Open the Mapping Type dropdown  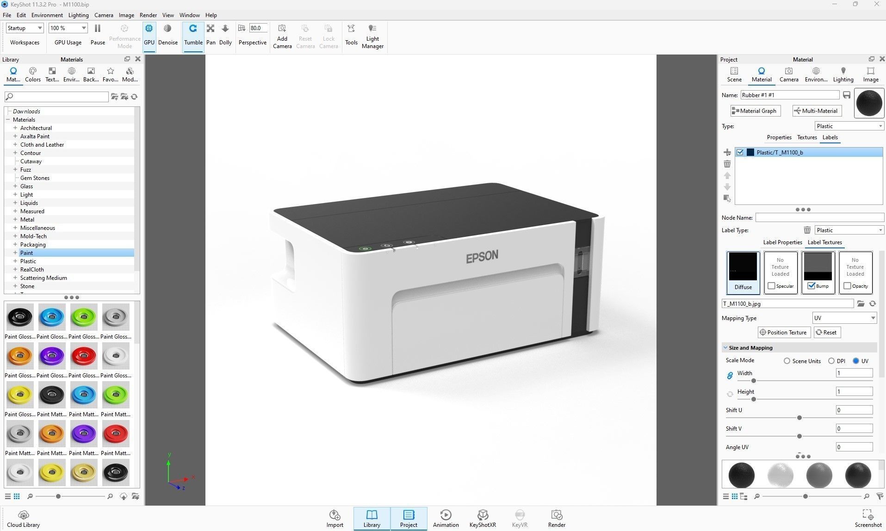tap(844, 318)
